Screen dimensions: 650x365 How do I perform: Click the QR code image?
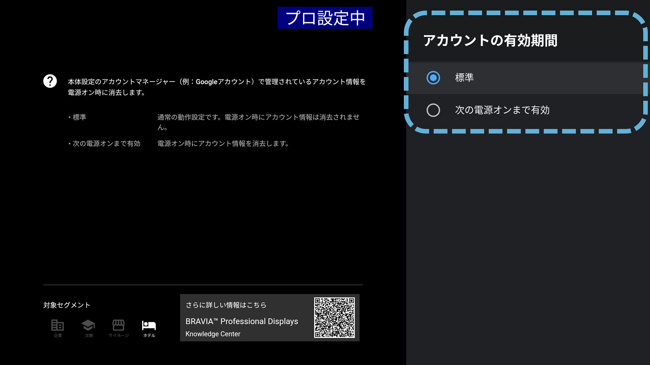334,318
